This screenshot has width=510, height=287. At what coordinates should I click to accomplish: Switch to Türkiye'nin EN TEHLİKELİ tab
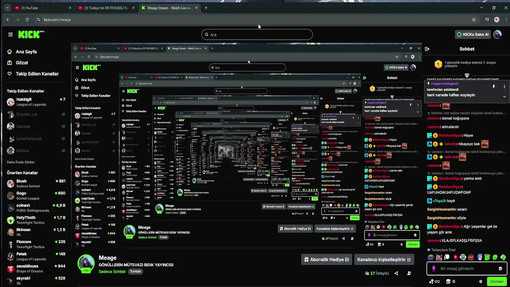[x=107, y=8]
